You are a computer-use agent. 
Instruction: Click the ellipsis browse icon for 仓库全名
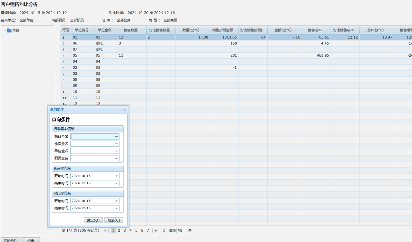click(117, 144)
